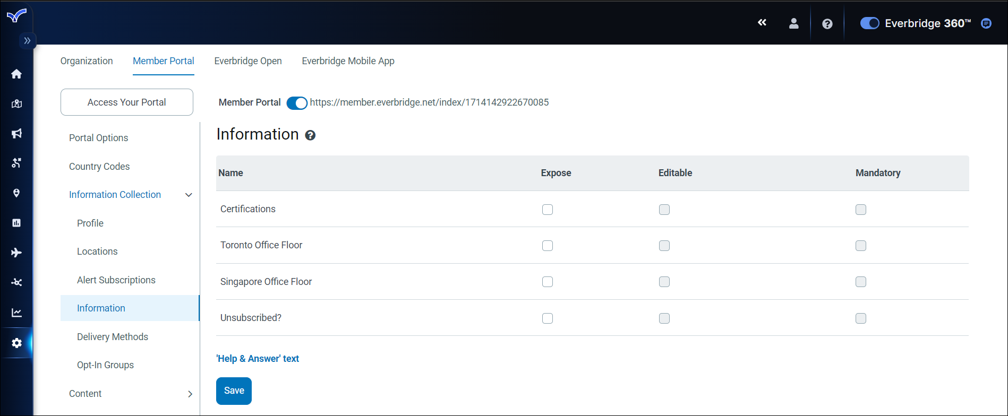
Task: Click the member.everbridge.net portal URL
Action: tap(429, 102)
